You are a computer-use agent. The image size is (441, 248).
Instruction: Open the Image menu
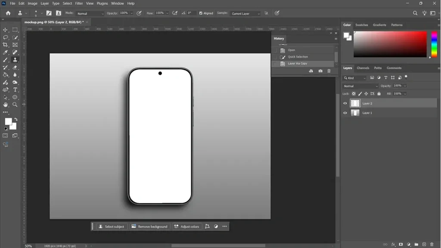click(32, 3)
